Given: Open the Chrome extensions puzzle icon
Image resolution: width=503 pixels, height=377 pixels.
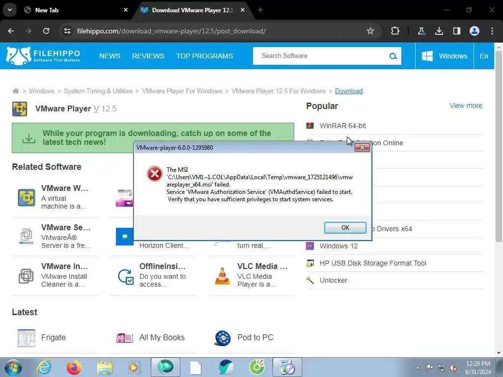Looking at the screenshot, I should [395, 31].
